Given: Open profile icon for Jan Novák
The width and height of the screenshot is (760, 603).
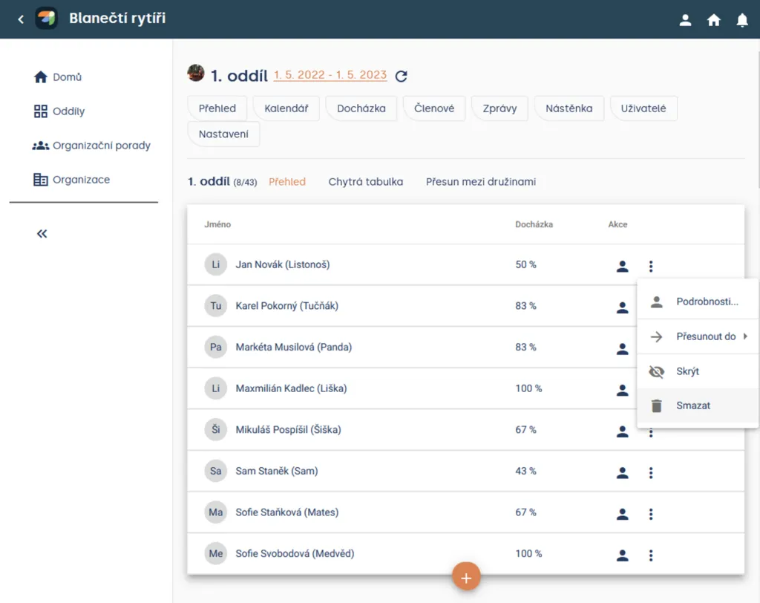Looking at the screenshot, I should pyautogui.click(x=623, y=266).
